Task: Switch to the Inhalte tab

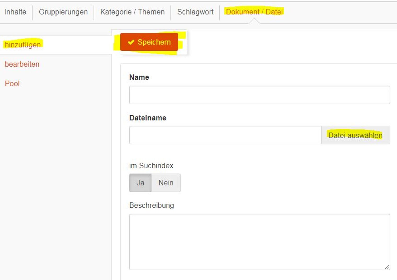Action: click(x=15, y=12)
